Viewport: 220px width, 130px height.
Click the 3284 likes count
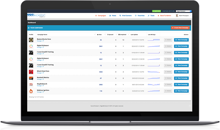pyautogui.click(x=101, y=72)
